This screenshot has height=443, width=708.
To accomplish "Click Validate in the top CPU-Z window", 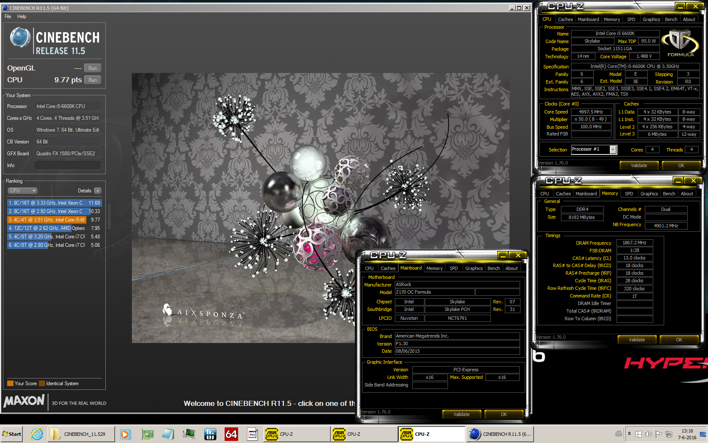I will pos(639,165).
